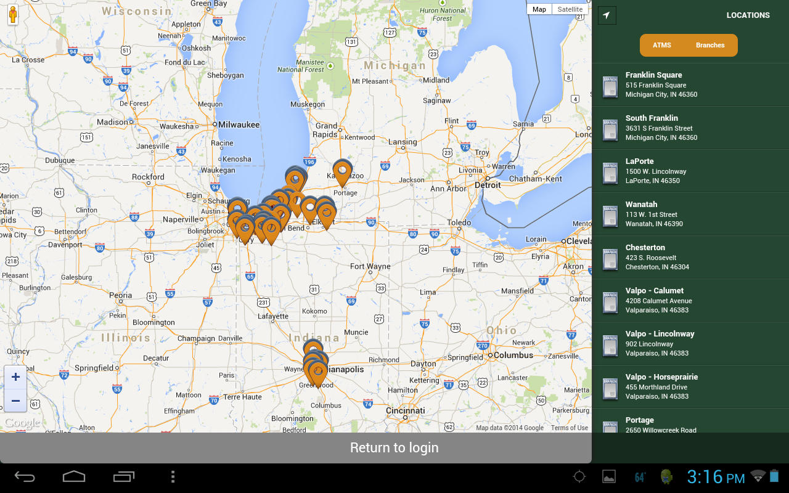Click Toledo city label on map

click(x=459, y=222)
